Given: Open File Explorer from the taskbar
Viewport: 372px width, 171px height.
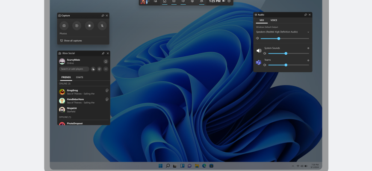Looking at the screenshot, I should click(x=197, y=166).
